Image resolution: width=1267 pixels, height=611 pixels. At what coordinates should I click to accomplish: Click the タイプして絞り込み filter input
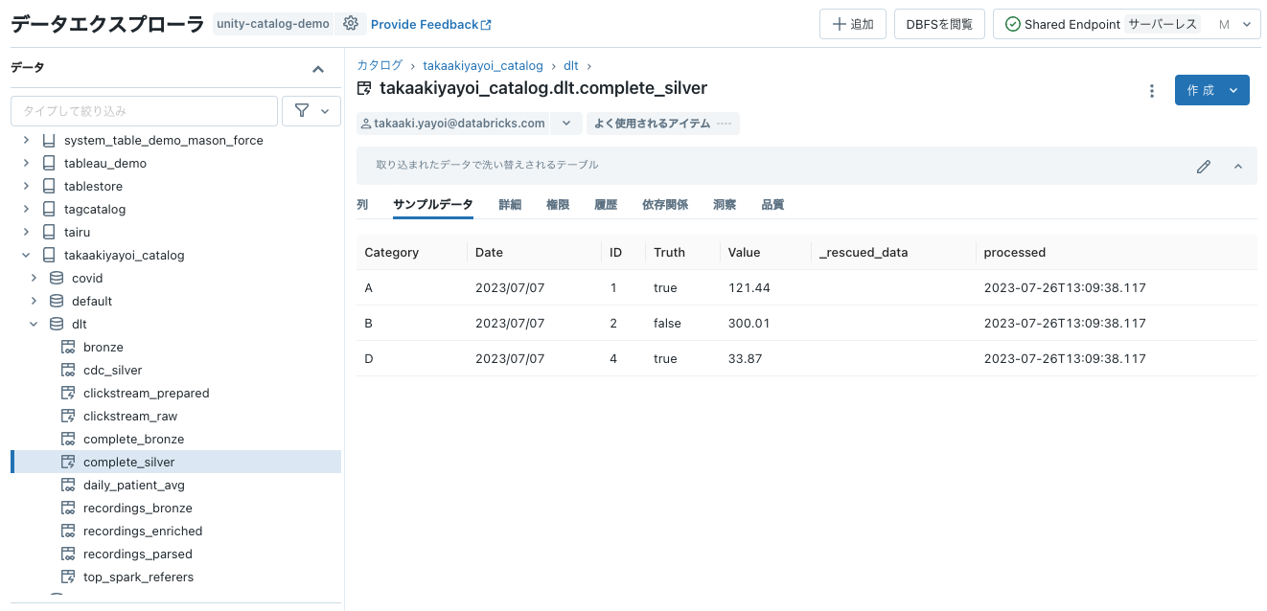pos(144,110)
